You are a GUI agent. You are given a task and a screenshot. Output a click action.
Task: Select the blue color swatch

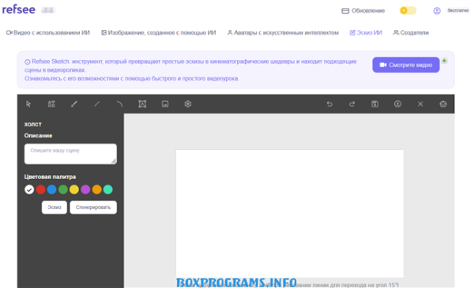coord(51,189)
